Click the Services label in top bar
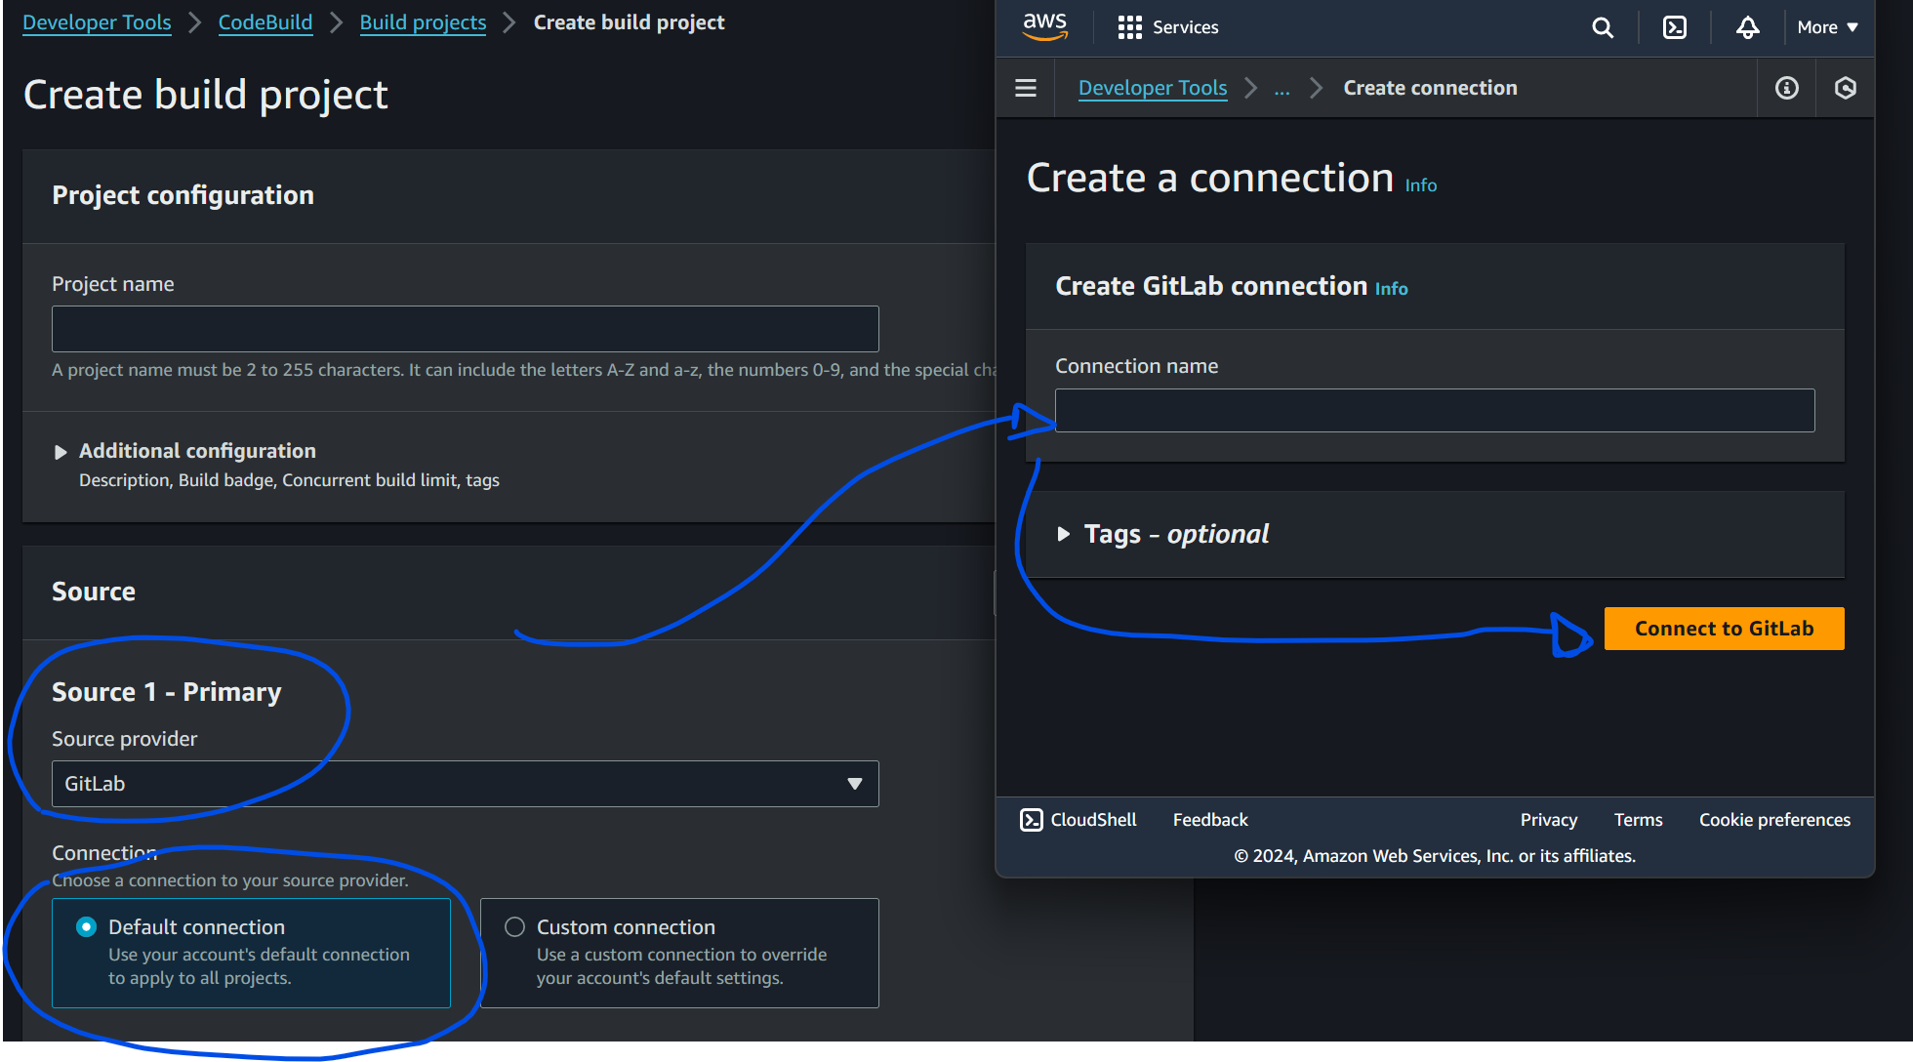The height and width of the screenshot is (1062, 1913). pos(1186,27)
